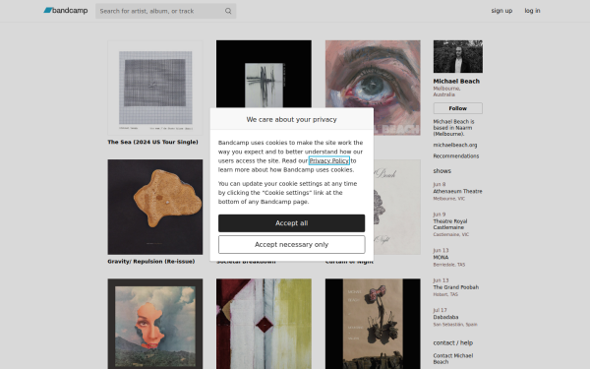The image size is (590, 369).
Task: Open the black cover album thumbnail
Action: point(264,74)
